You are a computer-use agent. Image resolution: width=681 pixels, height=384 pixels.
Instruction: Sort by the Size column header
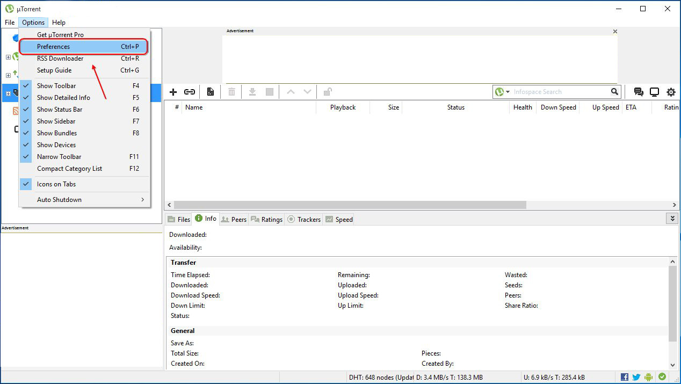(387, 107)
